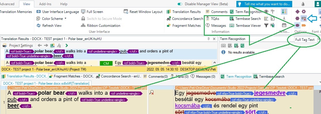Turn off Disable Manager View toggle
Screen dimensions: 321x114
(x=180, y=4)
